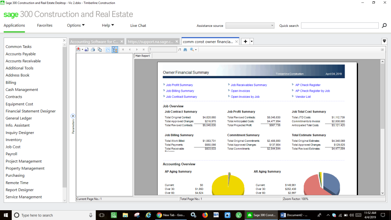Screen dimensions: 391x220
Task: Print the report using printer icon
Action: [93, 49]
